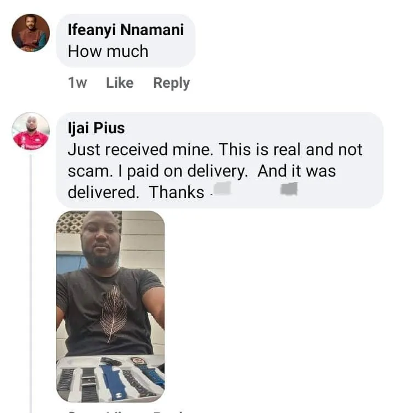Click the 1w timestamp on first comment
The image size is (395, 413).
[x=77, y=83]
